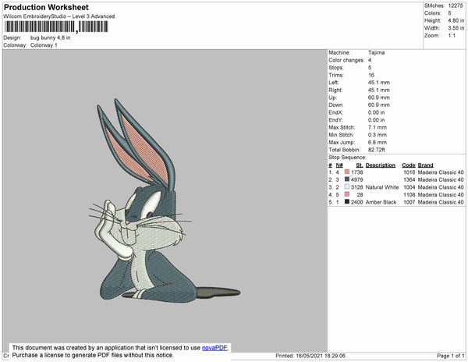
Task: Click the barcode under the worksheet title
Action: click(56, 27)
